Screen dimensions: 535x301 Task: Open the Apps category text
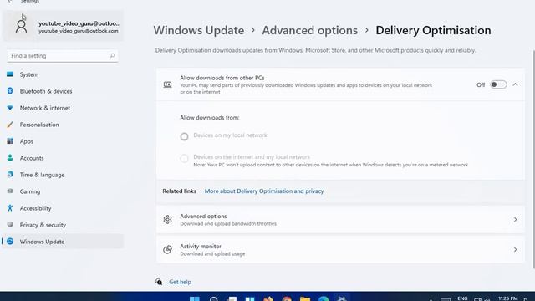point(26,141)
